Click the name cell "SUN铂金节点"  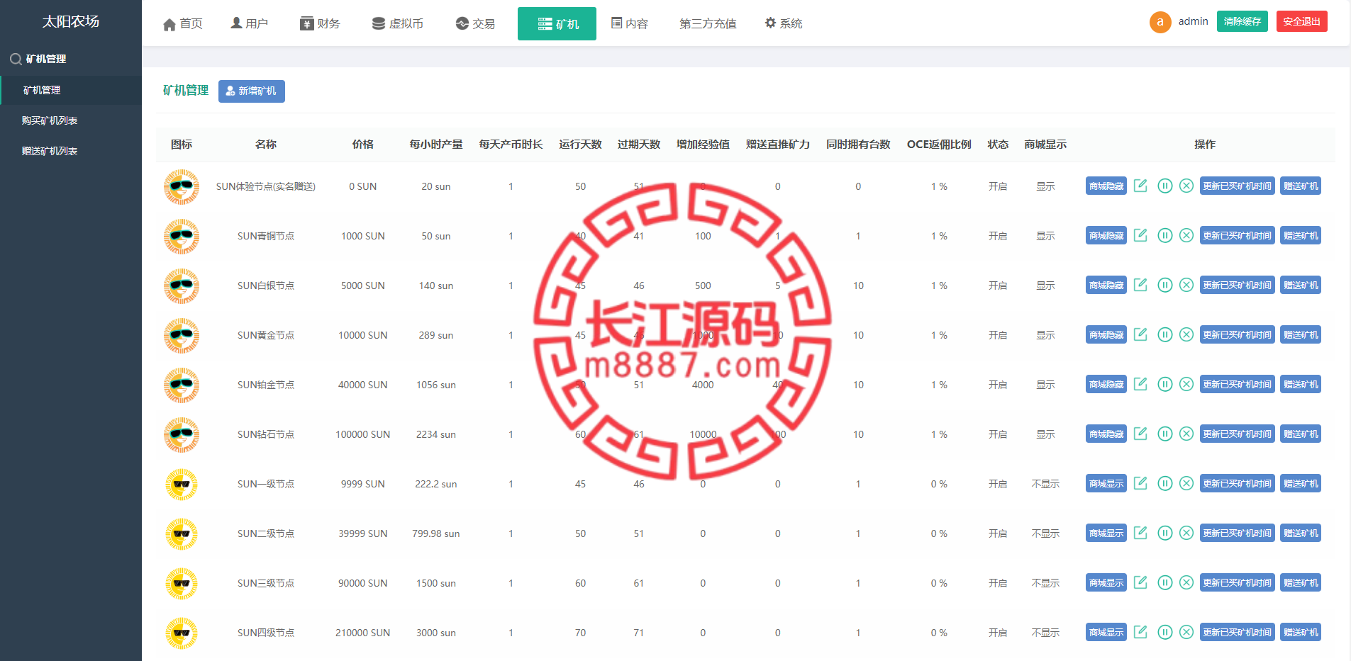(266, 385)
